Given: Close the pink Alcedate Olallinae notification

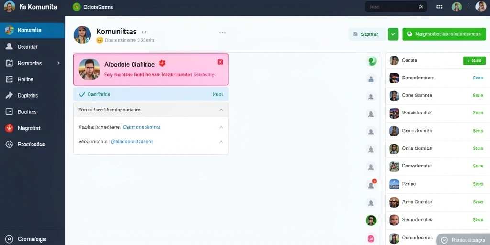Looking at the screenshot, I should pyautogui.click(x=220, y=62).
